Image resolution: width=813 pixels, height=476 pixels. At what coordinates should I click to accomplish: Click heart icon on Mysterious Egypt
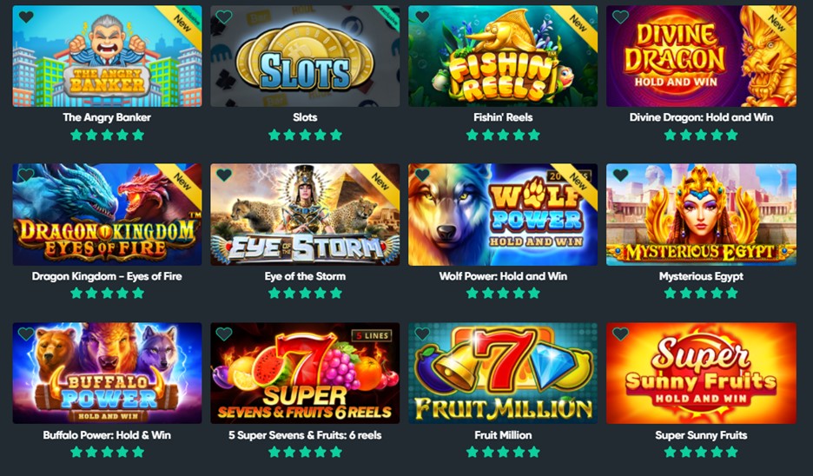(x=620, y=175)
